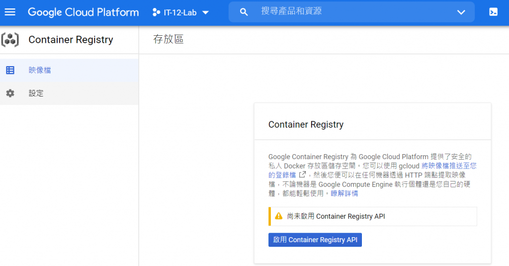Click the yellow warning triangle icon
The height and width of the screenshot is (266, 509).
[x=278, y=216]
